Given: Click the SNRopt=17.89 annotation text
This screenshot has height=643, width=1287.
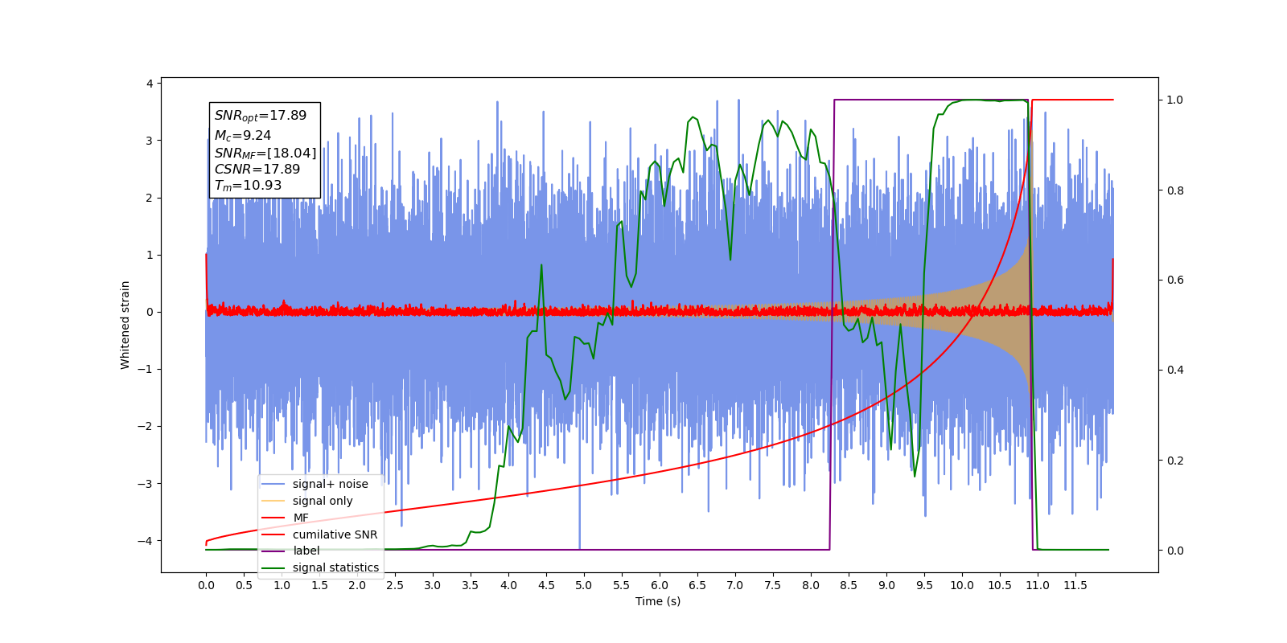Looking at the screenshot, I should click(260, 116).
